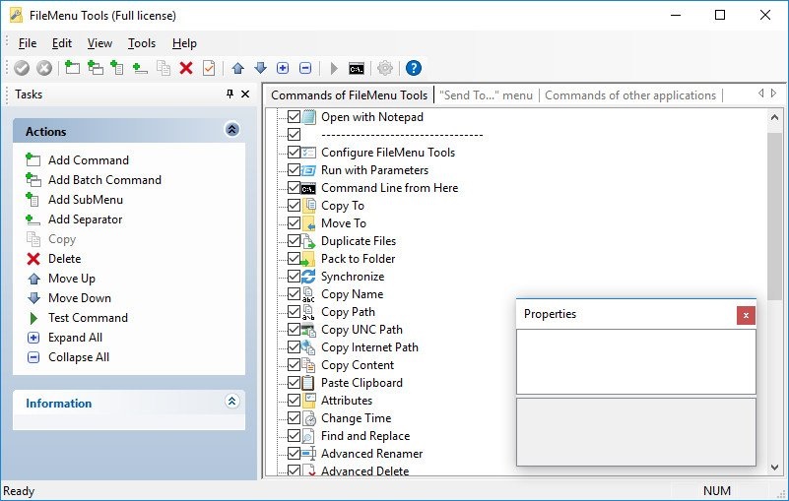Select the Advanced Renamer command

pyautogui.click(x=372, y=453)
